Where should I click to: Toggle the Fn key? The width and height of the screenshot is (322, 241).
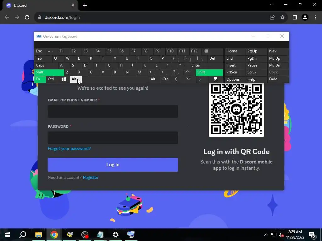40,79
